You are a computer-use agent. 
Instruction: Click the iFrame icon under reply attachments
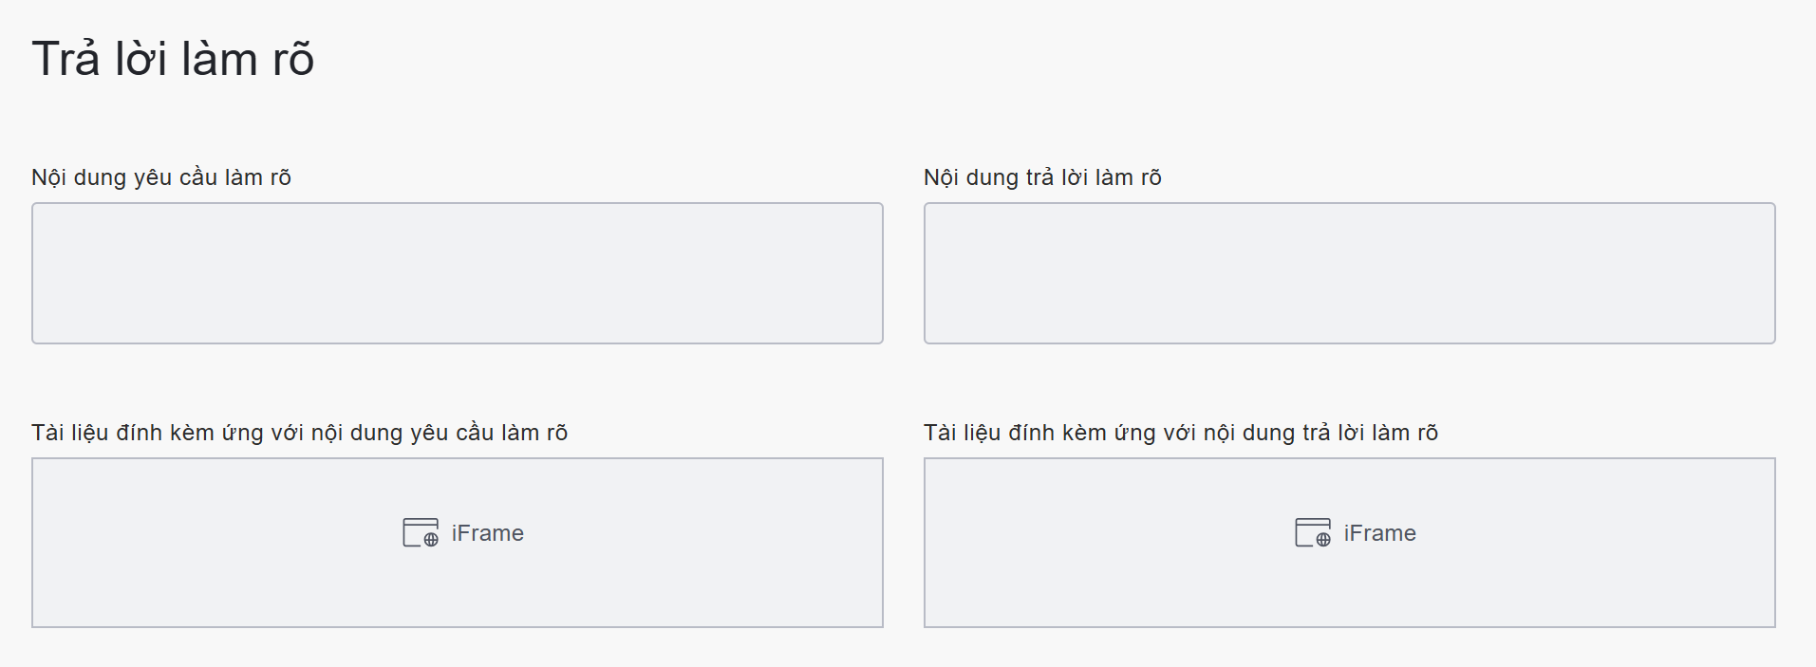pos(1312,532)
